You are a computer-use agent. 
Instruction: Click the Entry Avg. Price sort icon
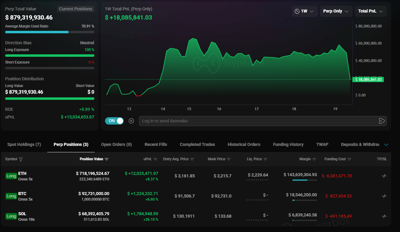click(x=192, y=159)
